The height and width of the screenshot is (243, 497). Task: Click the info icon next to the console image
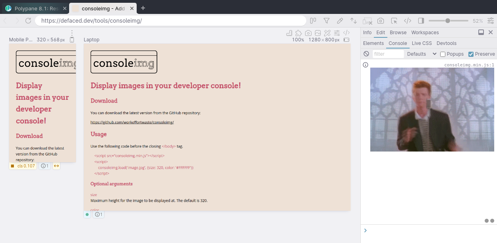365,65
